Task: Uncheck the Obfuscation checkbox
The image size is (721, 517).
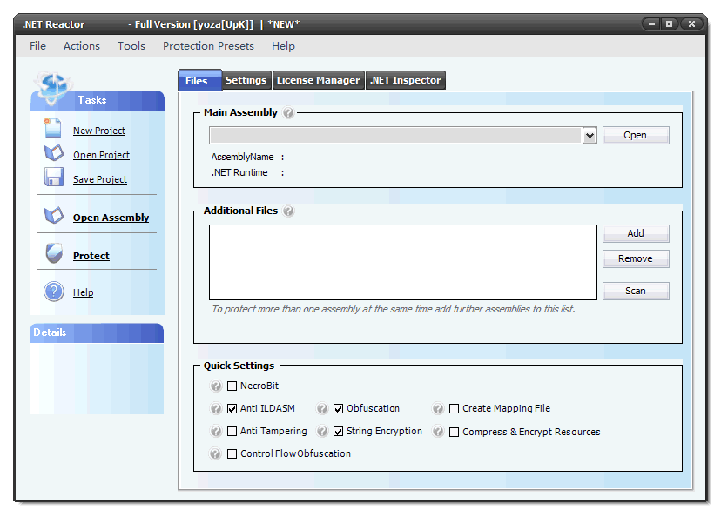Action: (339, 408)
